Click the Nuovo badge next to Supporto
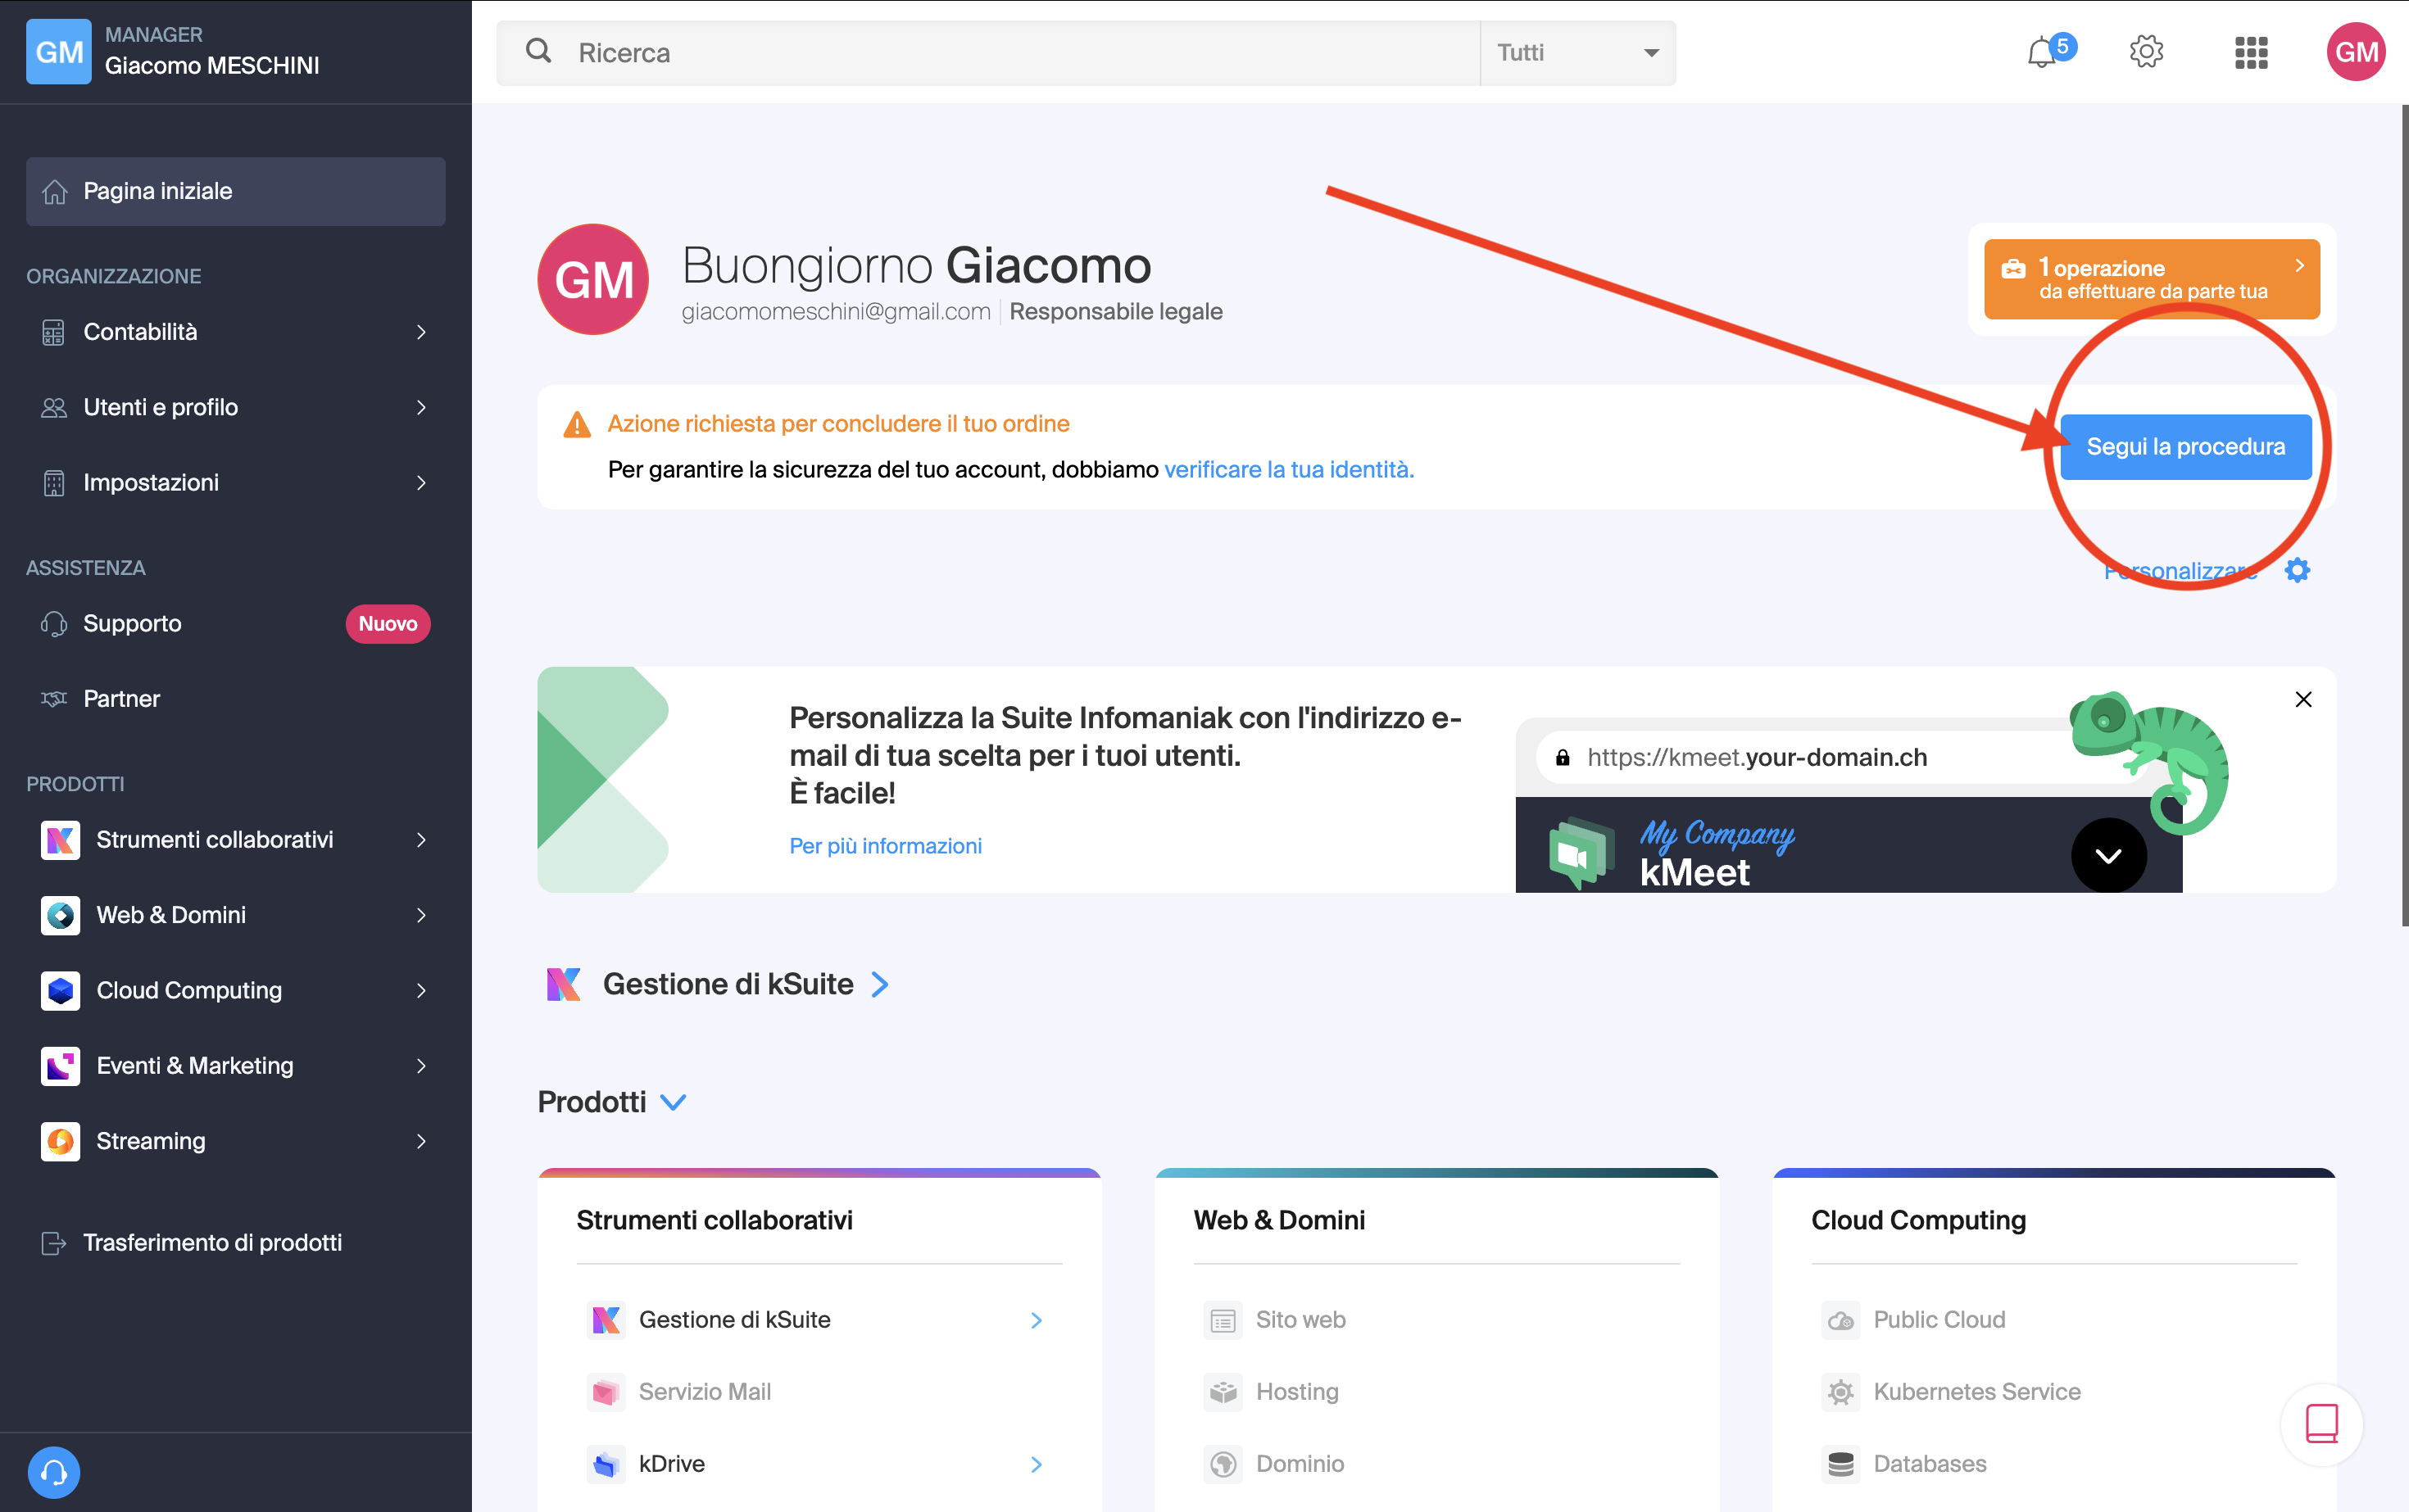The image size is (2409, 1512). (x=388, y=624)
